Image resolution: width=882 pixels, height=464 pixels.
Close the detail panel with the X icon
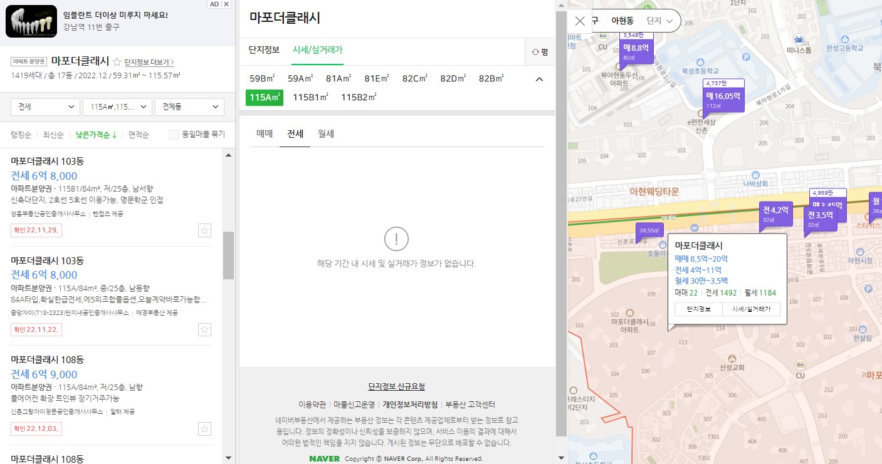pyautogui.click(x=580, y=21)
